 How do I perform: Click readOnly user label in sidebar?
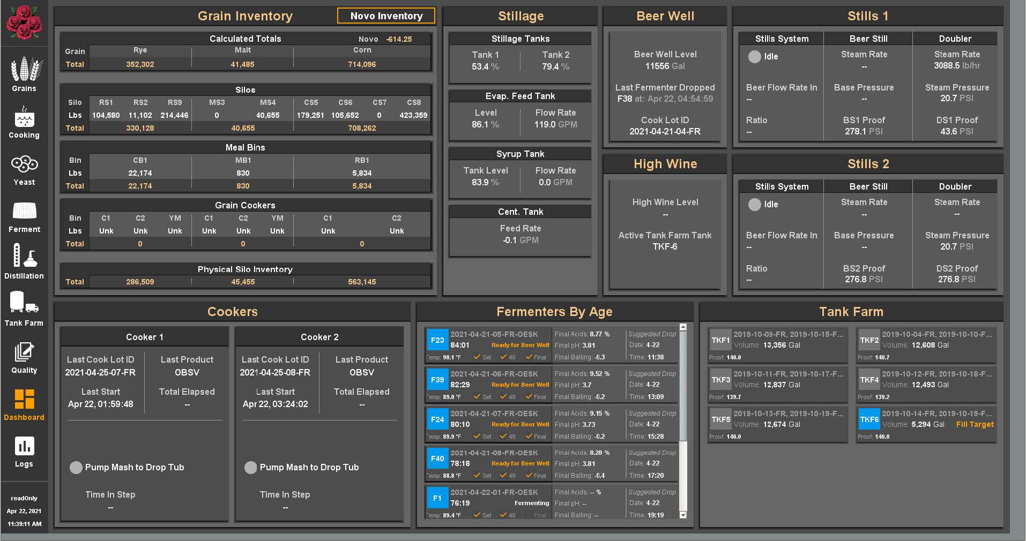point(24,498)
